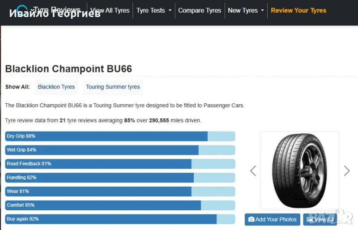Open the Blacklion Tyres link
Screen dimensions: 358x230
click(56, 87)
